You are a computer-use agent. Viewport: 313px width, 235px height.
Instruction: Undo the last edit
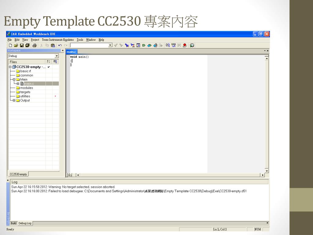pyautogui.click(x=60, y=45)
